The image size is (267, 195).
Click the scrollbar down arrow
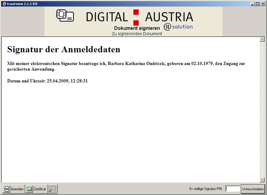click(x=262, y=180)
